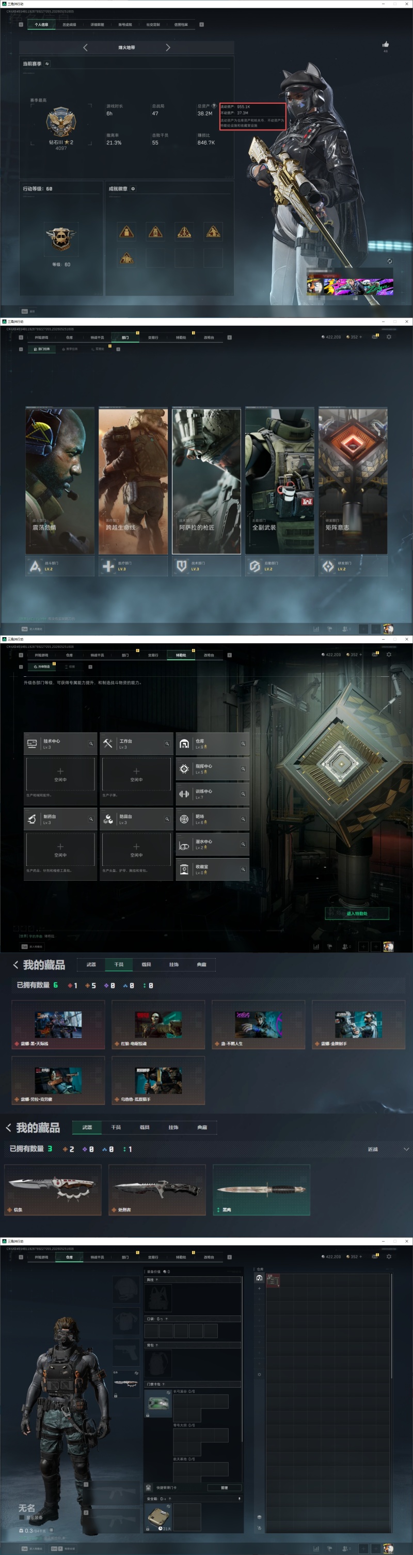This screenshot has height=1555, width=413.
Task: Click the 战斗部门 Lv.2 icon under 震荡危情
Action: (35, 566)
